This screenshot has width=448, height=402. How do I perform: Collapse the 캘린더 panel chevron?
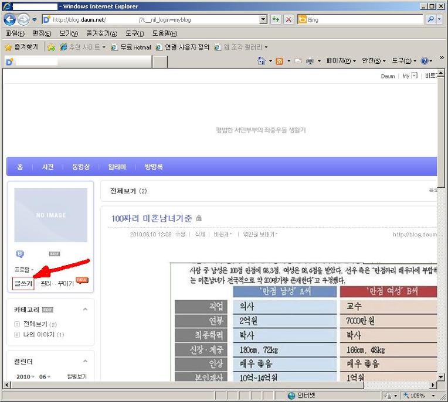click(x=85, y=361)
